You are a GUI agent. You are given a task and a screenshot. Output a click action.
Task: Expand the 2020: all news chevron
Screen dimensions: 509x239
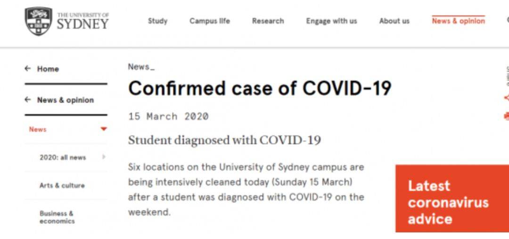[x=104, y=157]
